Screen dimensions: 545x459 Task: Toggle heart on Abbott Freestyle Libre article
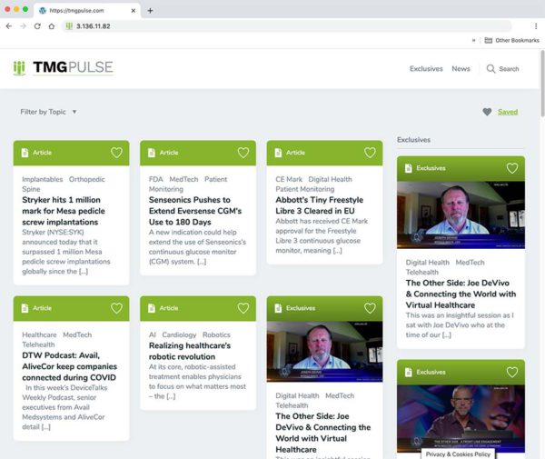click(370, 153)
